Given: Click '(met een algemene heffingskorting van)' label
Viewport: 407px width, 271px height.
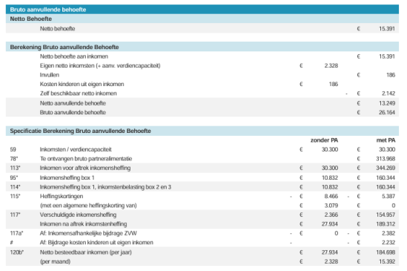Looking at the screenshot, I should tap(88, 206).
